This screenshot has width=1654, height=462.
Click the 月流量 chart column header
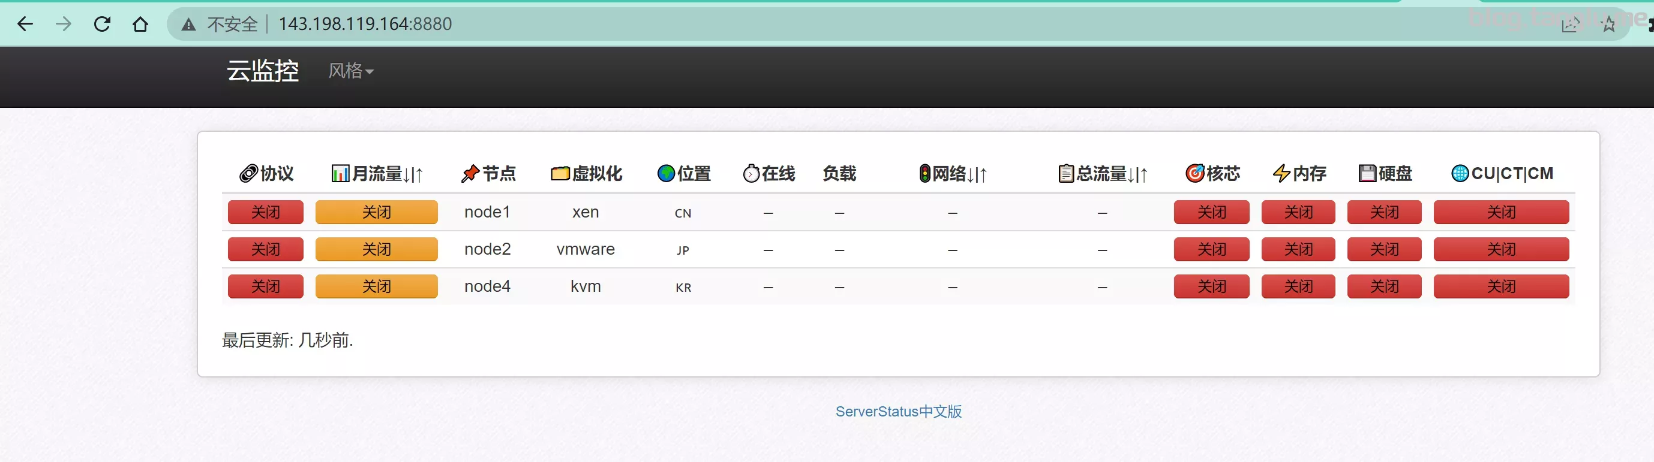(x=377, y=173)
